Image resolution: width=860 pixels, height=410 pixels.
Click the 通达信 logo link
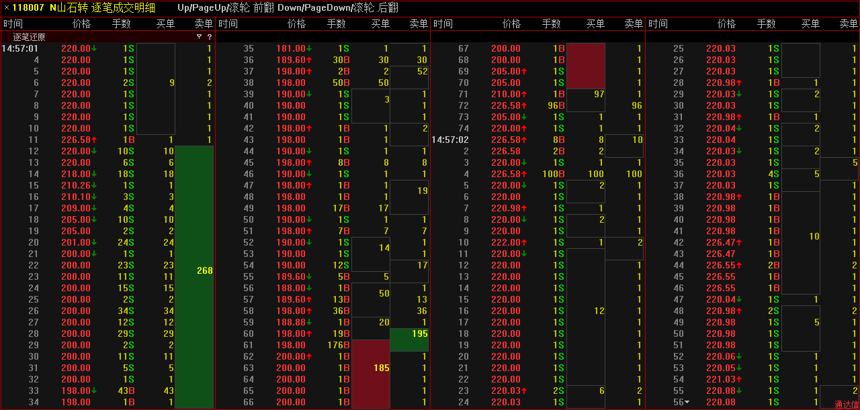[847, 405]
